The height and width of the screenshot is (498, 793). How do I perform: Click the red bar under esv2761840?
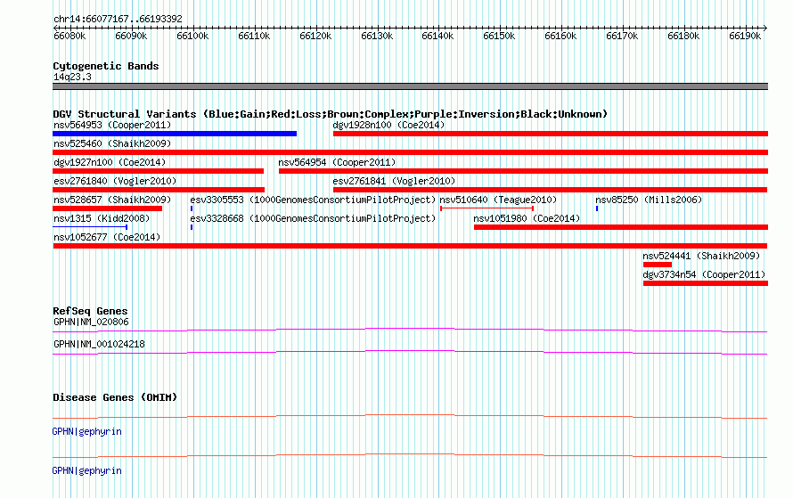coord(159,190)
